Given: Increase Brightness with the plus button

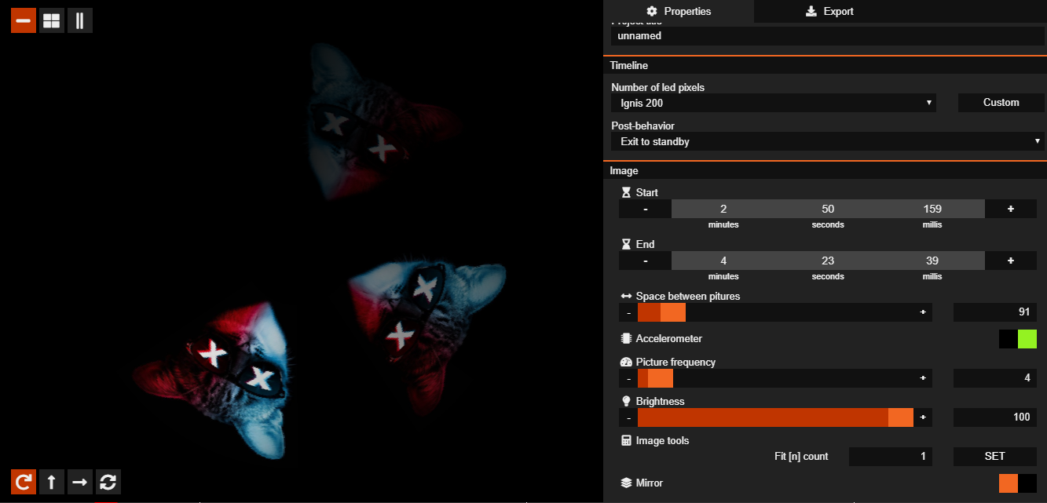Looking at the screenshot, I should (x=923, y=417).
